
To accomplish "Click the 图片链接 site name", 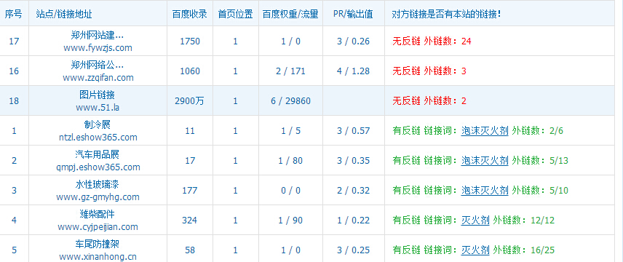I will (x=98, y=95).
